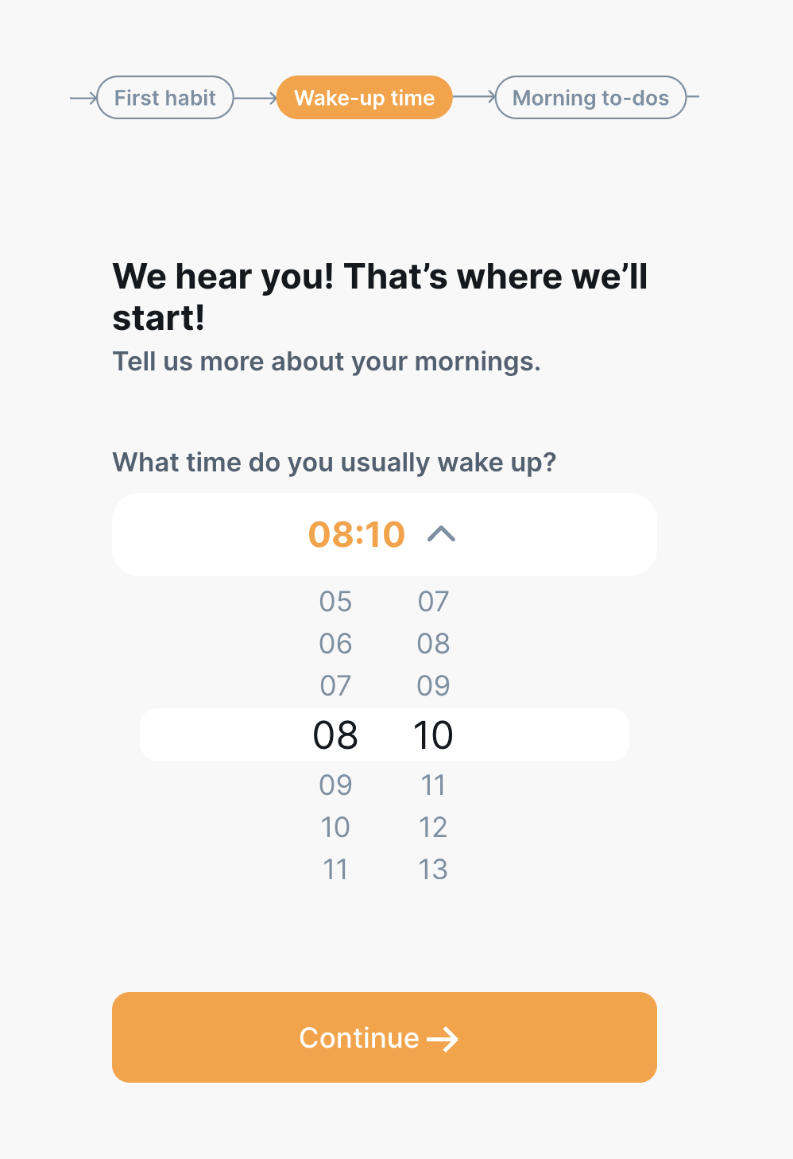This screenshot has height=1159, width=793.
Task: Select minute 12 in the minutes column
Action: 433,828
